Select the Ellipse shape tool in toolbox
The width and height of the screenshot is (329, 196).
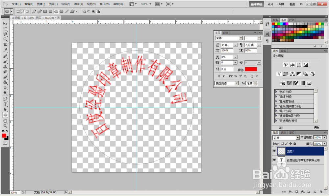pos(5,115)
